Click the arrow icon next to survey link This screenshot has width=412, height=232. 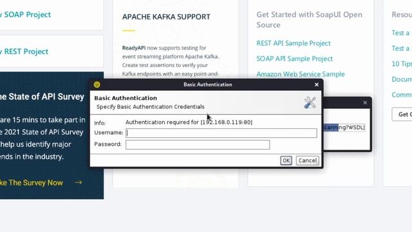click(79, 182)
